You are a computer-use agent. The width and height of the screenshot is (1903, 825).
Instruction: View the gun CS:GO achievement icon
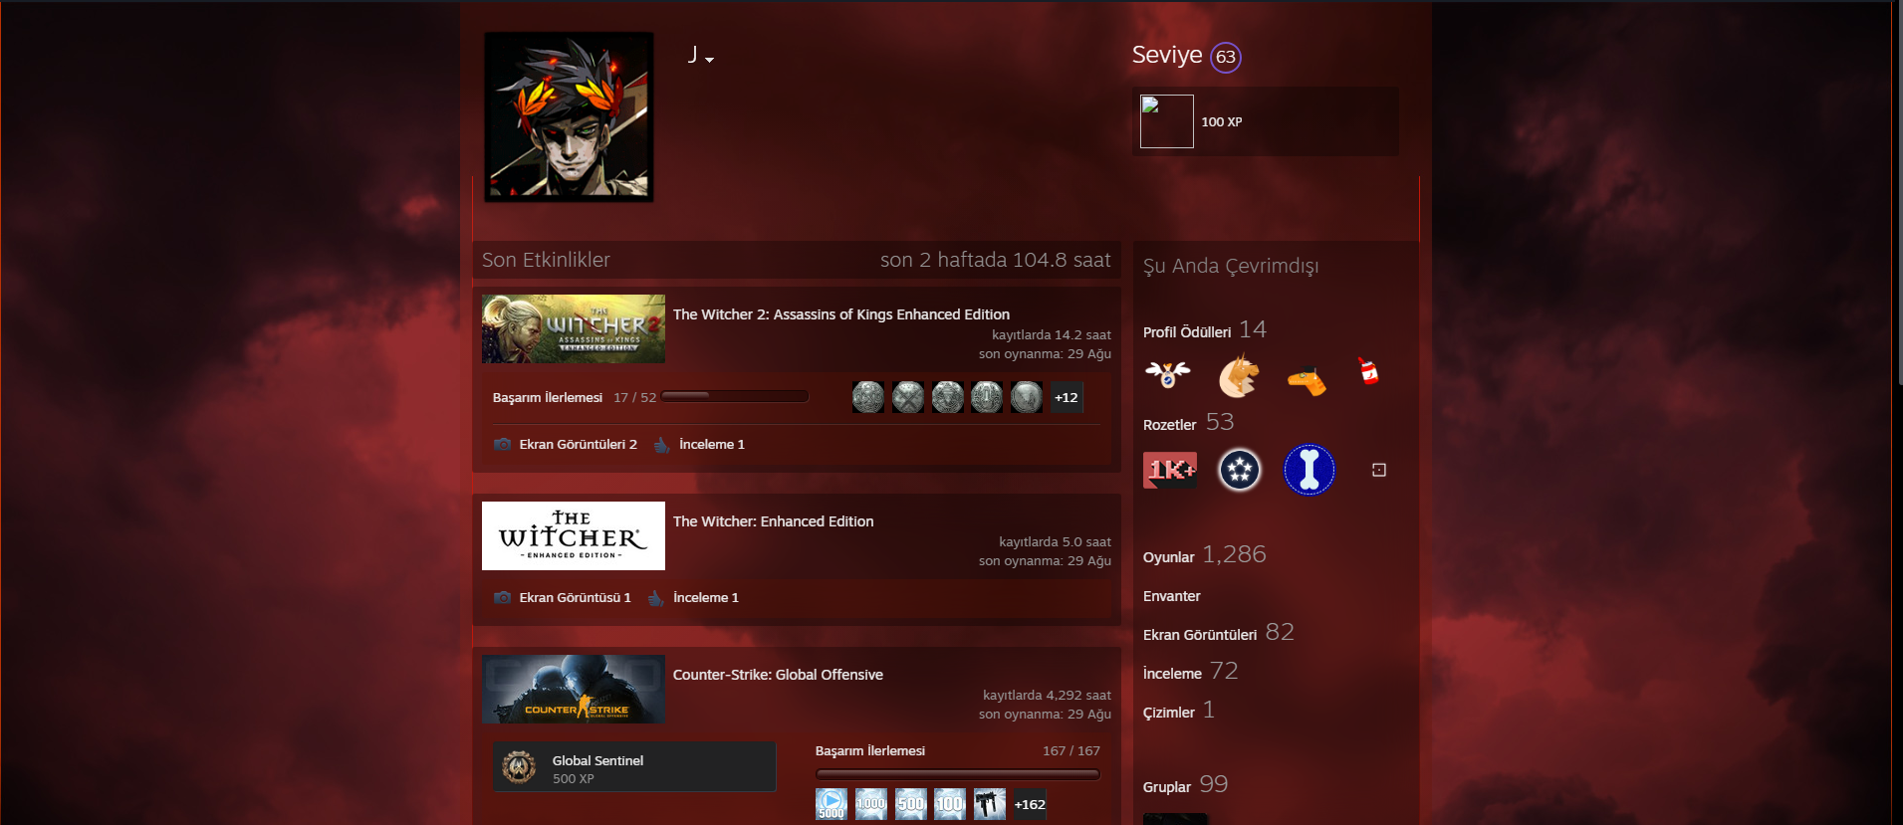pyautogui.click(x=990, y=804)
